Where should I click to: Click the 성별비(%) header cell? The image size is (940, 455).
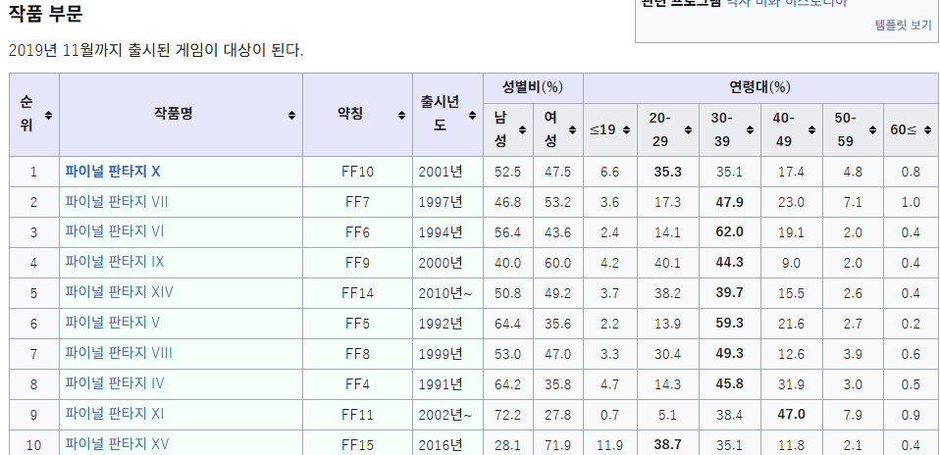click(533, 87)
